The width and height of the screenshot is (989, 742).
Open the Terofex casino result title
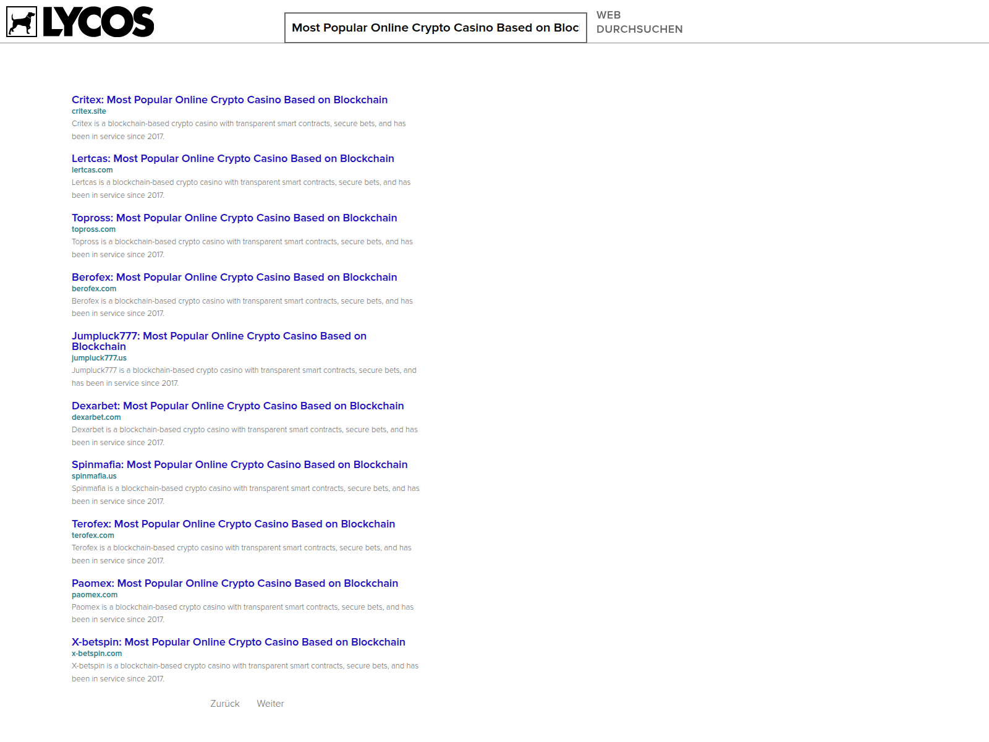(233, 524)
